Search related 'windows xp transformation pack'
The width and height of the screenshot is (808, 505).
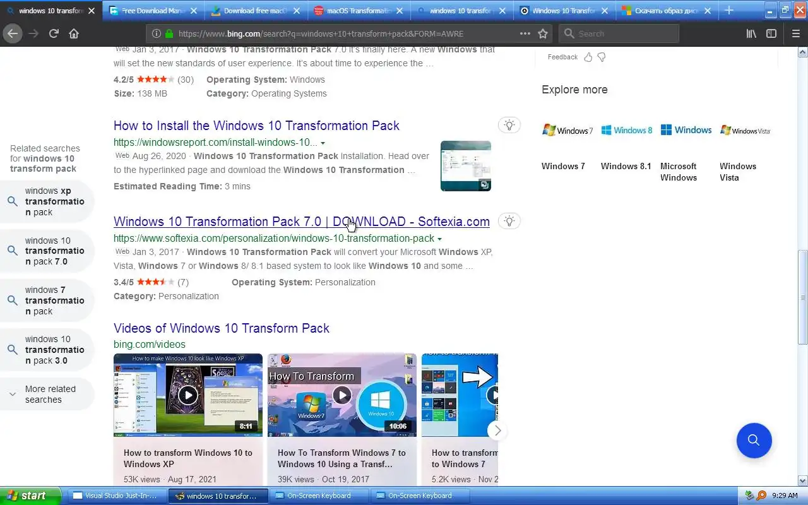(x=47, y=201)
